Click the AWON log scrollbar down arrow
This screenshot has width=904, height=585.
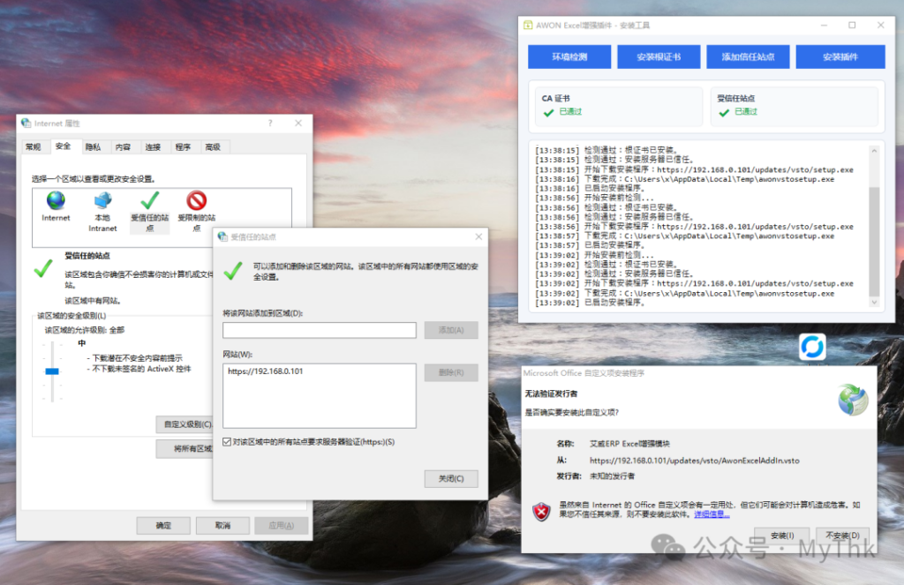(x=874, y=302)
